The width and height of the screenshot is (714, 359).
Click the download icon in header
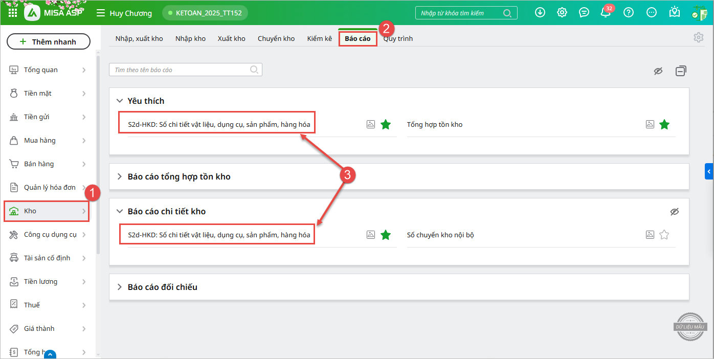[540, 13]
